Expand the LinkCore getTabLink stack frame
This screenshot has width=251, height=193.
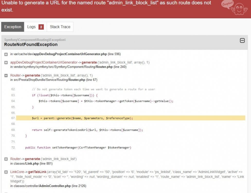point(6,172)
